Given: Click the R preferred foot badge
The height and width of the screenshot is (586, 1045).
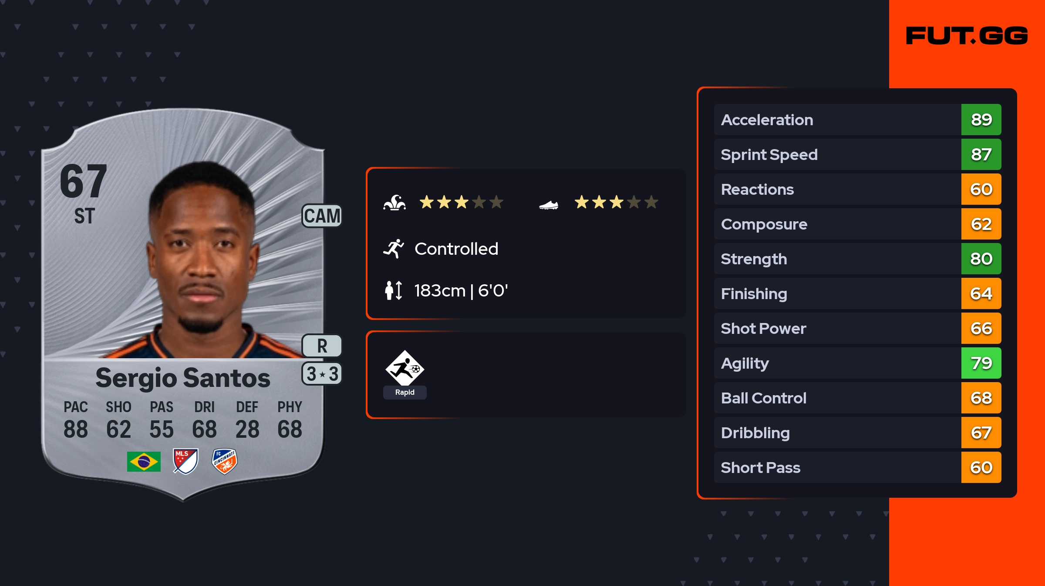Looking at the screenshot, I should tap(322, 346).
